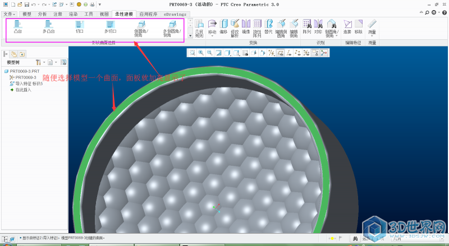Switch to the 渲染 (Render) ribbon tab
Screen dimensions: 449x246
(x=73, y=14)
